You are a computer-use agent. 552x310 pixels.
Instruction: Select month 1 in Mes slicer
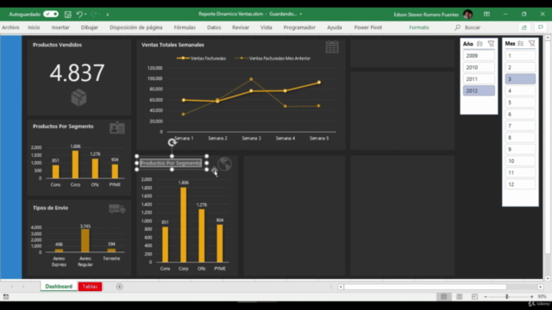(520, 55)
